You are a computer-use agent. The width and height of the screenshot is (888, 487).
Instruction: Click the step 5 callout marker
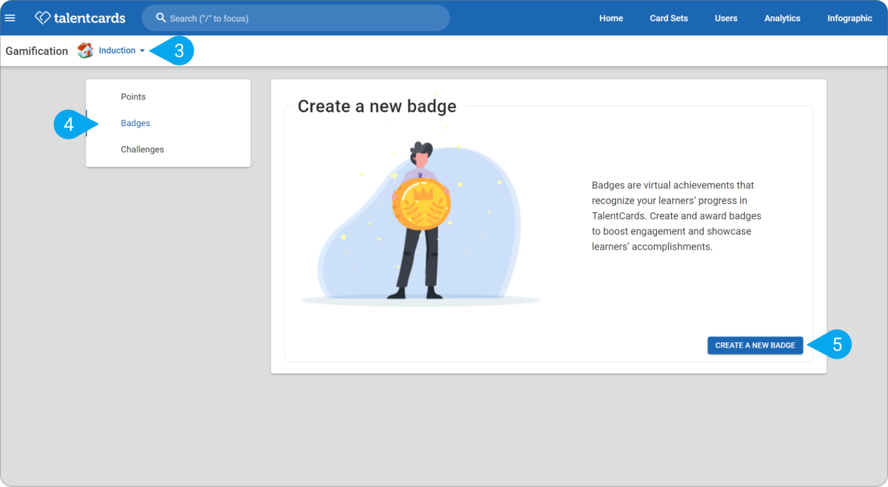[x=831, y=344]
